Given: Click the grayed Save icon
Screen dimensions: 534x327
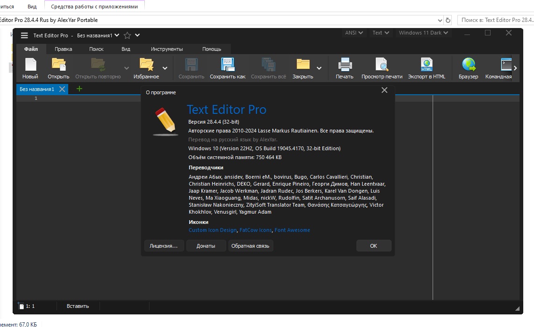Looking at the screenshot, I should 191,64.
